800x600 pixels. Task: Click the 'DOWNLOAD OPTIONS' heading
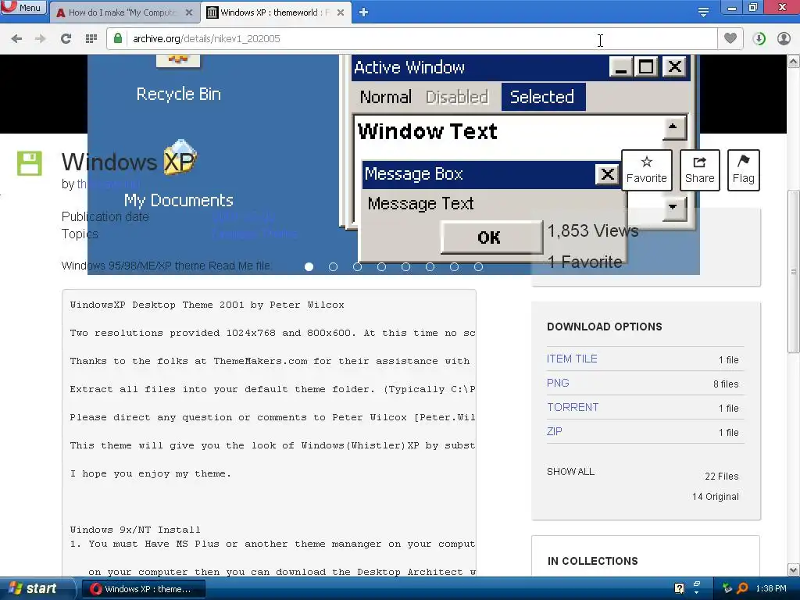[x=605, y=327]
